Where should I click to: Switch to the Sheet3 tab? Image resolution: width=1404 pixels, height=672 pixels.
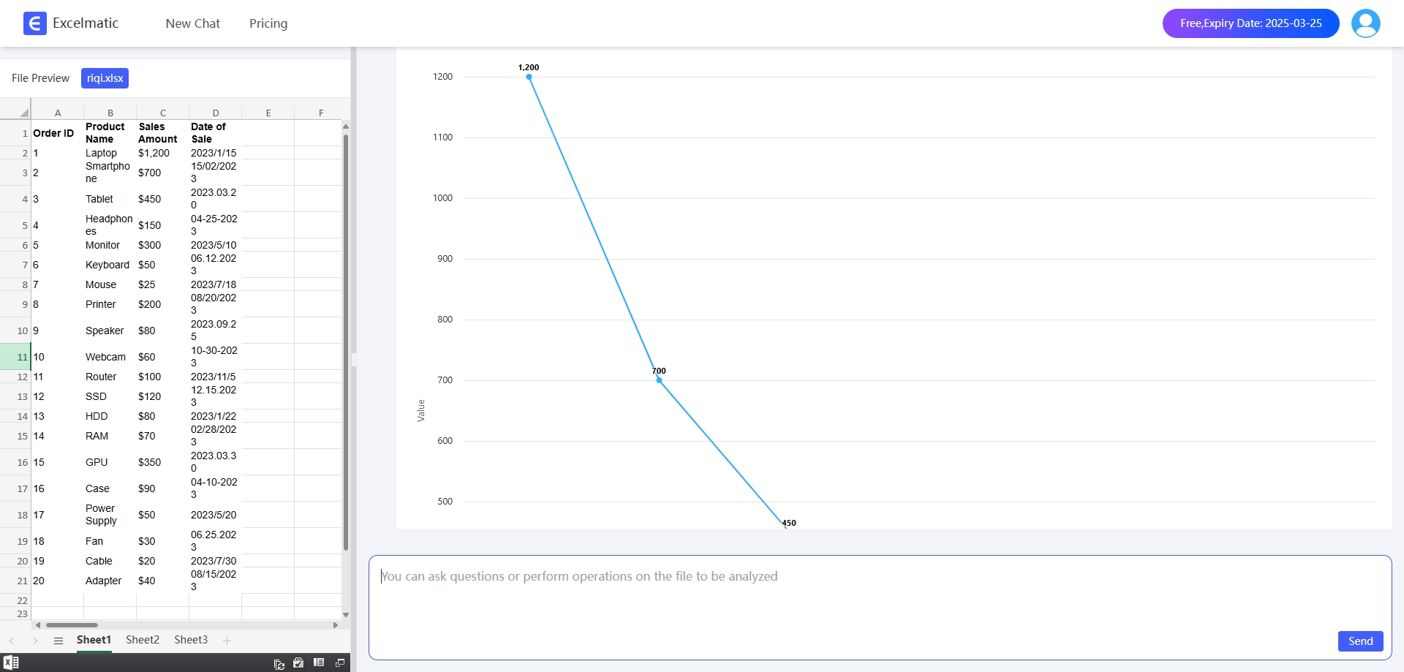pyautogui.click(x=191, y=640)
